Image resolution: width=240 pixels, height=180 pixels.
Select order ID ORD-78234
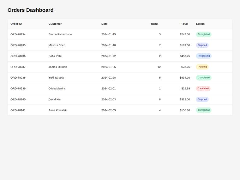pyautogui.click(x=18, y=34)
